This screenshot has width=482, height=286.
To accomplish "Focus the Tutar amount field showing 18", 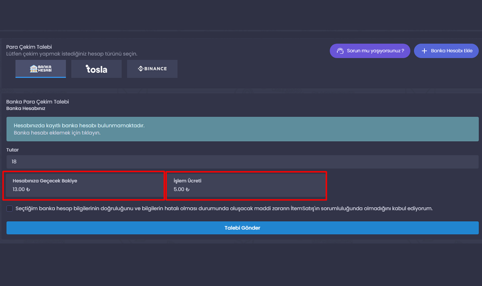I will 242,162.
